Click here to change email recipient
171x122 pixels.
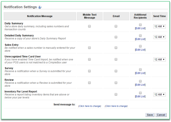[x=116, y=106]
